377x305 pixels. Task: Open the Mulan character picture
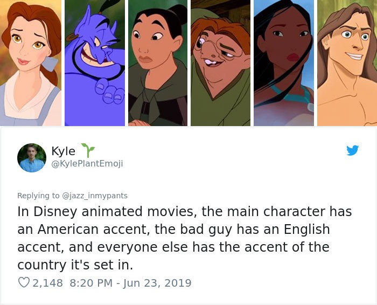pyautogui.click(x=157, y=63)
